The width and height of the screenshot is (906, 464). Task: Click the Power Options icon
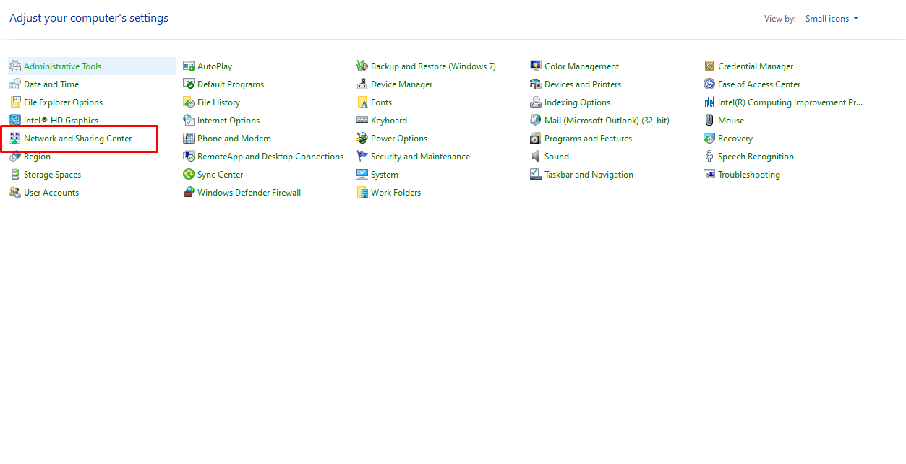(x=362, y=138)
